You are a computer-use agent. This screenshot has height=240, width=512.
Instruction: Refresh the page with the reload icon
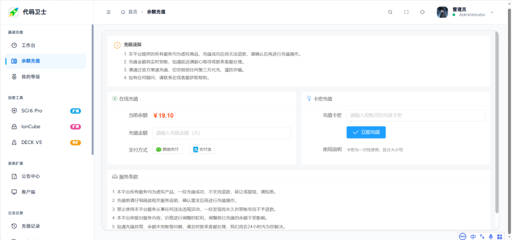point(422,12)
